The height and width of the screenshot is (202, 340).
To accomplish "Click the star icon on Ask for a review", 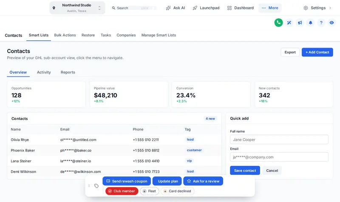I will (x=189, y=181).
